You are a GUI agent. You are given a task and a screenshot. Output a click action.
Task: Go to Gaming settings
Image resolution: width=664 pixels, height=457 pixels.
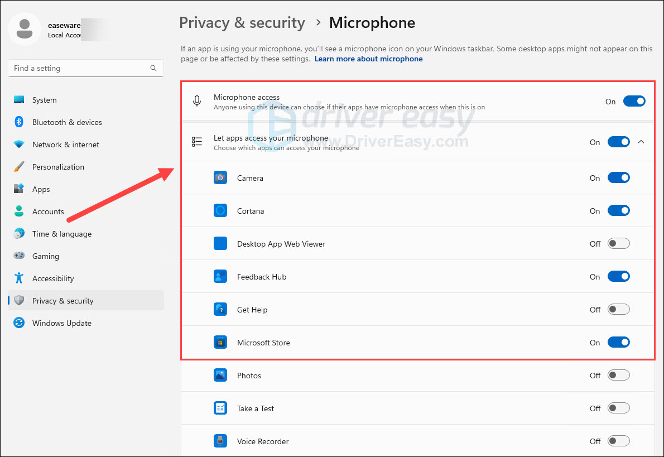(x=85, y=256)
